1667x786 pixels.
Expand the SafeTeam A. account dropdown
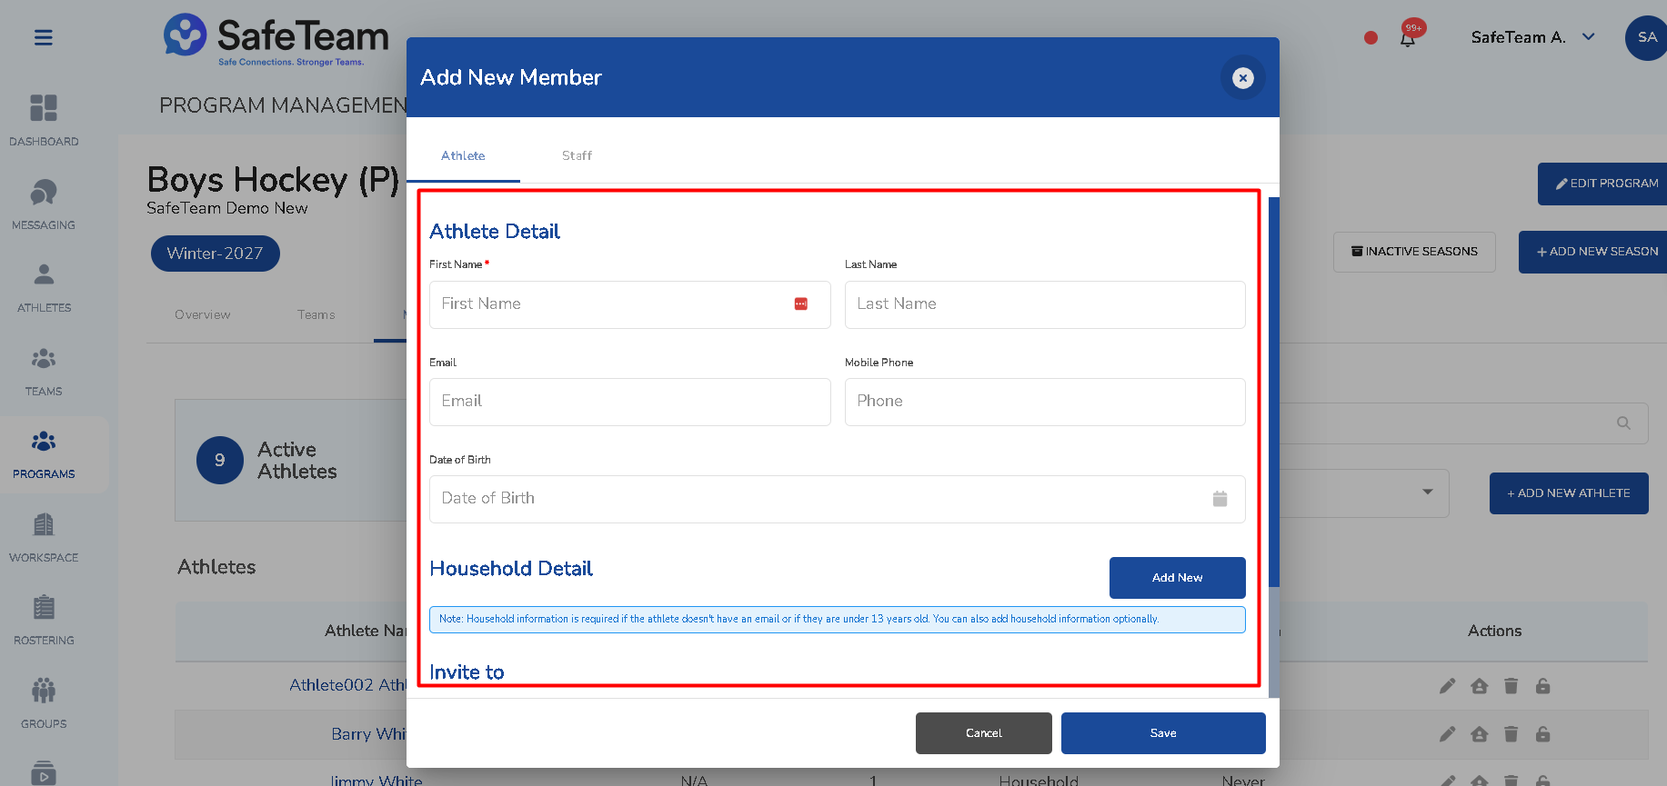click(x=1589, y=37)
